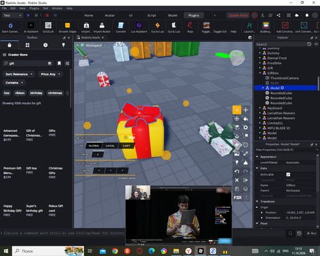Select the F3X Lighting bulb tool
Viewport: 320px width, 256px height.
click(x=237, y=163)
